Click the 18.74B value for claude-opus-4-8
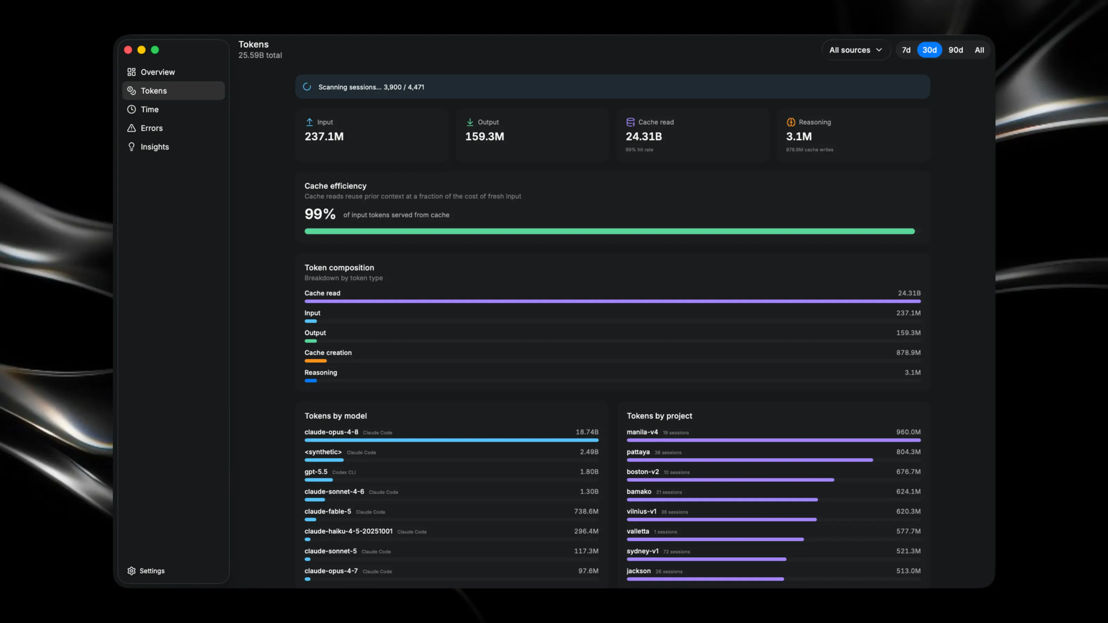 pyautogui.click(x=587, y=432)
